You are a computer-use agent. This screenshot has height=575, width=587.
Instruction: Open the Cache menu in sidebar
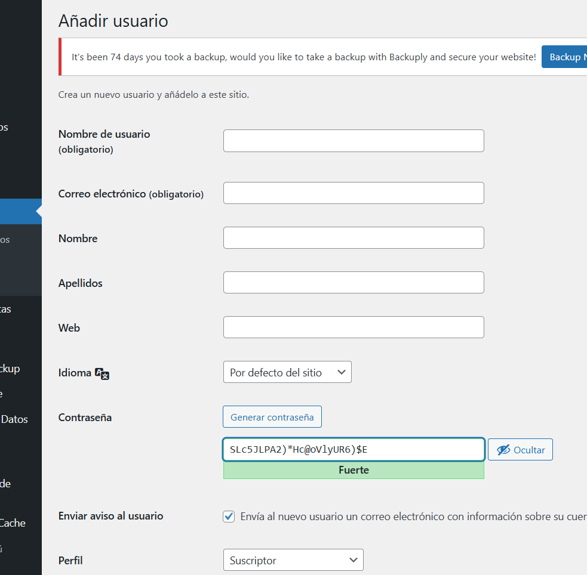pyautogui.click(x=13, y=523)
